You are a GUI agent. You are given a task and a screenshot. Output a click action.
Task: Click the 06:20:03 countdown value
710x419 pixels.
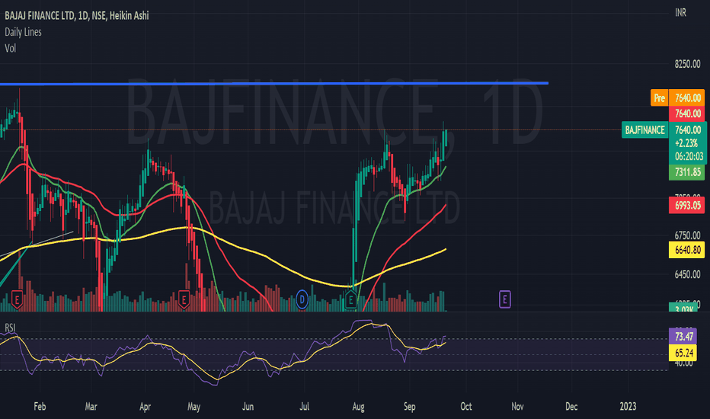pyautogui.click(x=689, y=156)
